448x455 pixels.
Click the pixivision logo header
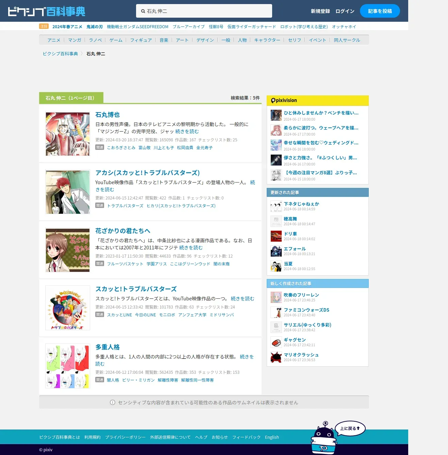[x=284, y=100]
